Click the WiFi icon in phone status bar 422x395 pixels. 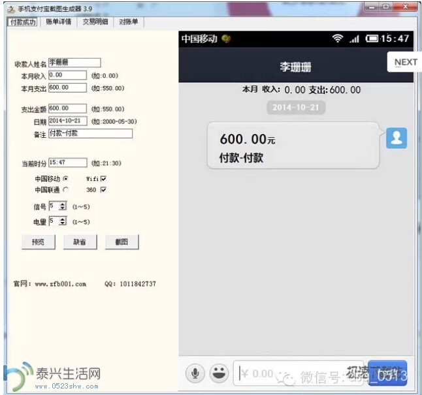click(x=338, y=39)
